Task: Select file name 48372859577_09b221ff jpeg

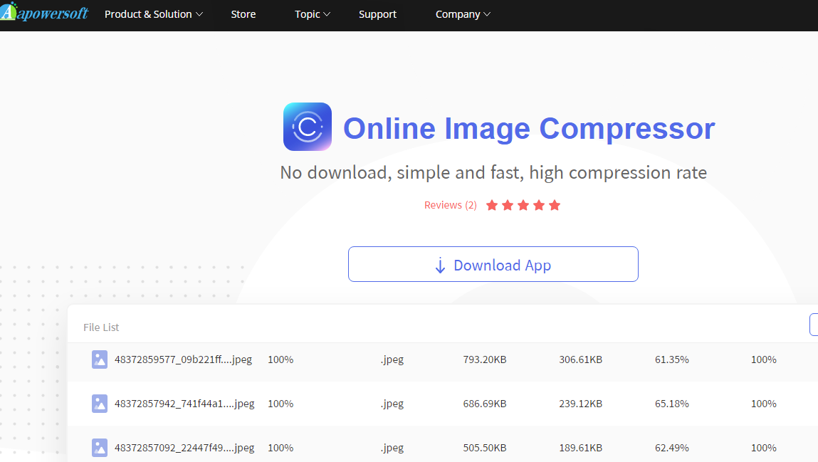Action: 184,359
